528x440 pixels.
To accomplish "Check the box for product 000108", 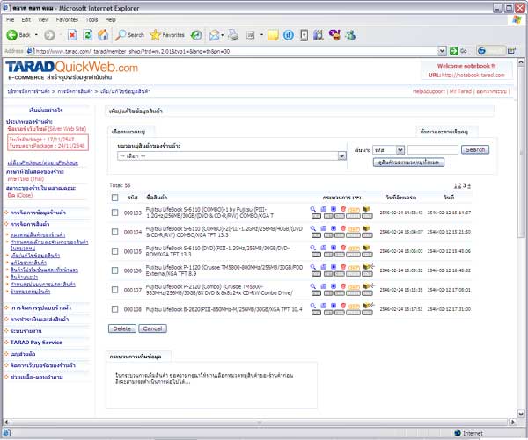I will coord(114,309).
